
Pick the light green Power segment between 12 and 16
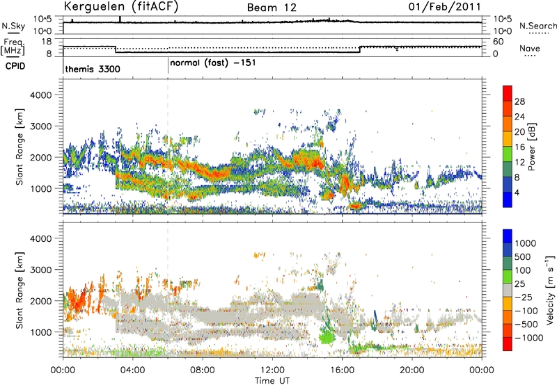[508, 154]
